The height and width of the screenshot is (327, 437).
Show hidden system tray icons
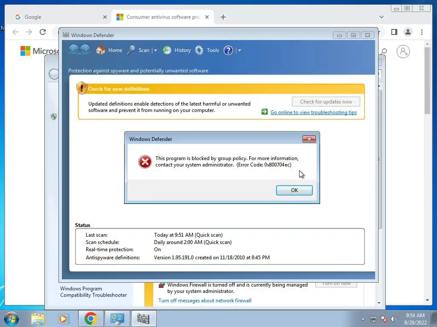[x=363, y=319]
